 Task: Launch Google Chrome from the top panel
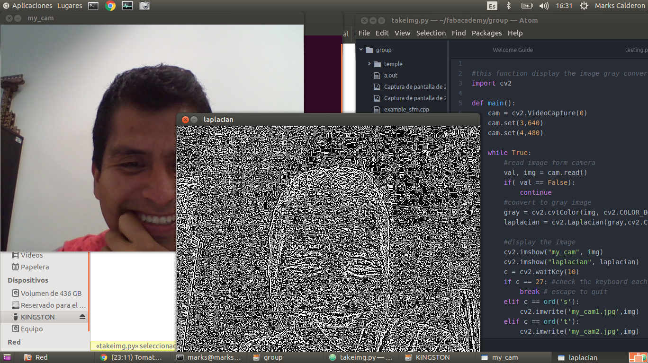pyautogui.click(x=110, y=6)
